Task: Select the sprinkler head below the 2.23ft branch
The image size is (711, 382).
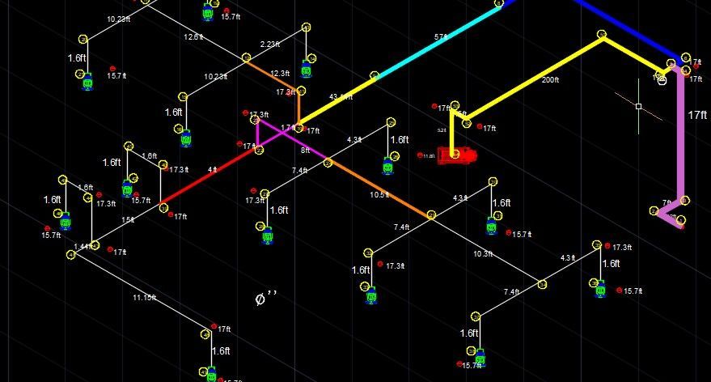Action: [x=307, y=70]
